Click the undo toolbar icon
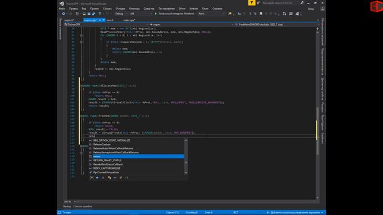Screen dimensions: 383x215 pos(100,14)
